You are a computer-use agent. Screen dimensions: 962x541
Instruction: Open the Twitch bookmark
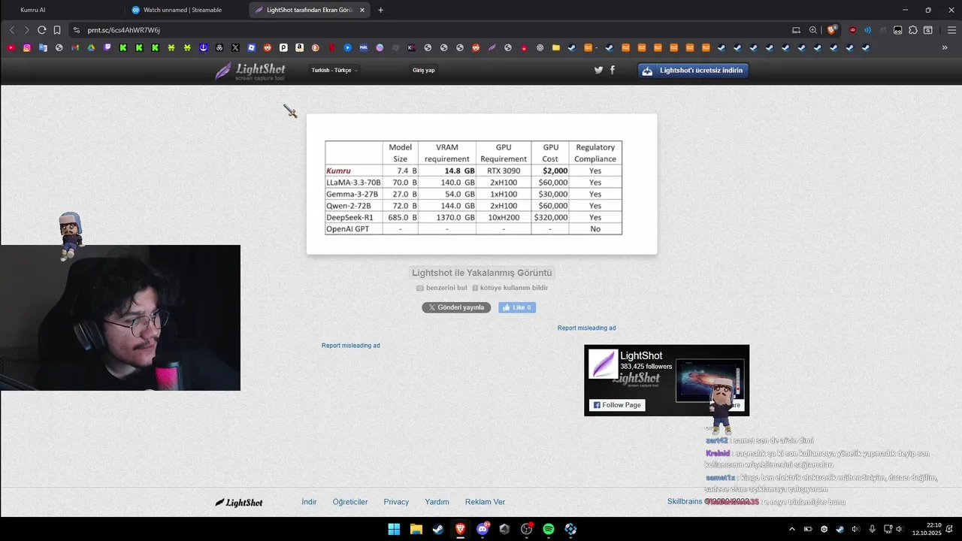[107, 47]
